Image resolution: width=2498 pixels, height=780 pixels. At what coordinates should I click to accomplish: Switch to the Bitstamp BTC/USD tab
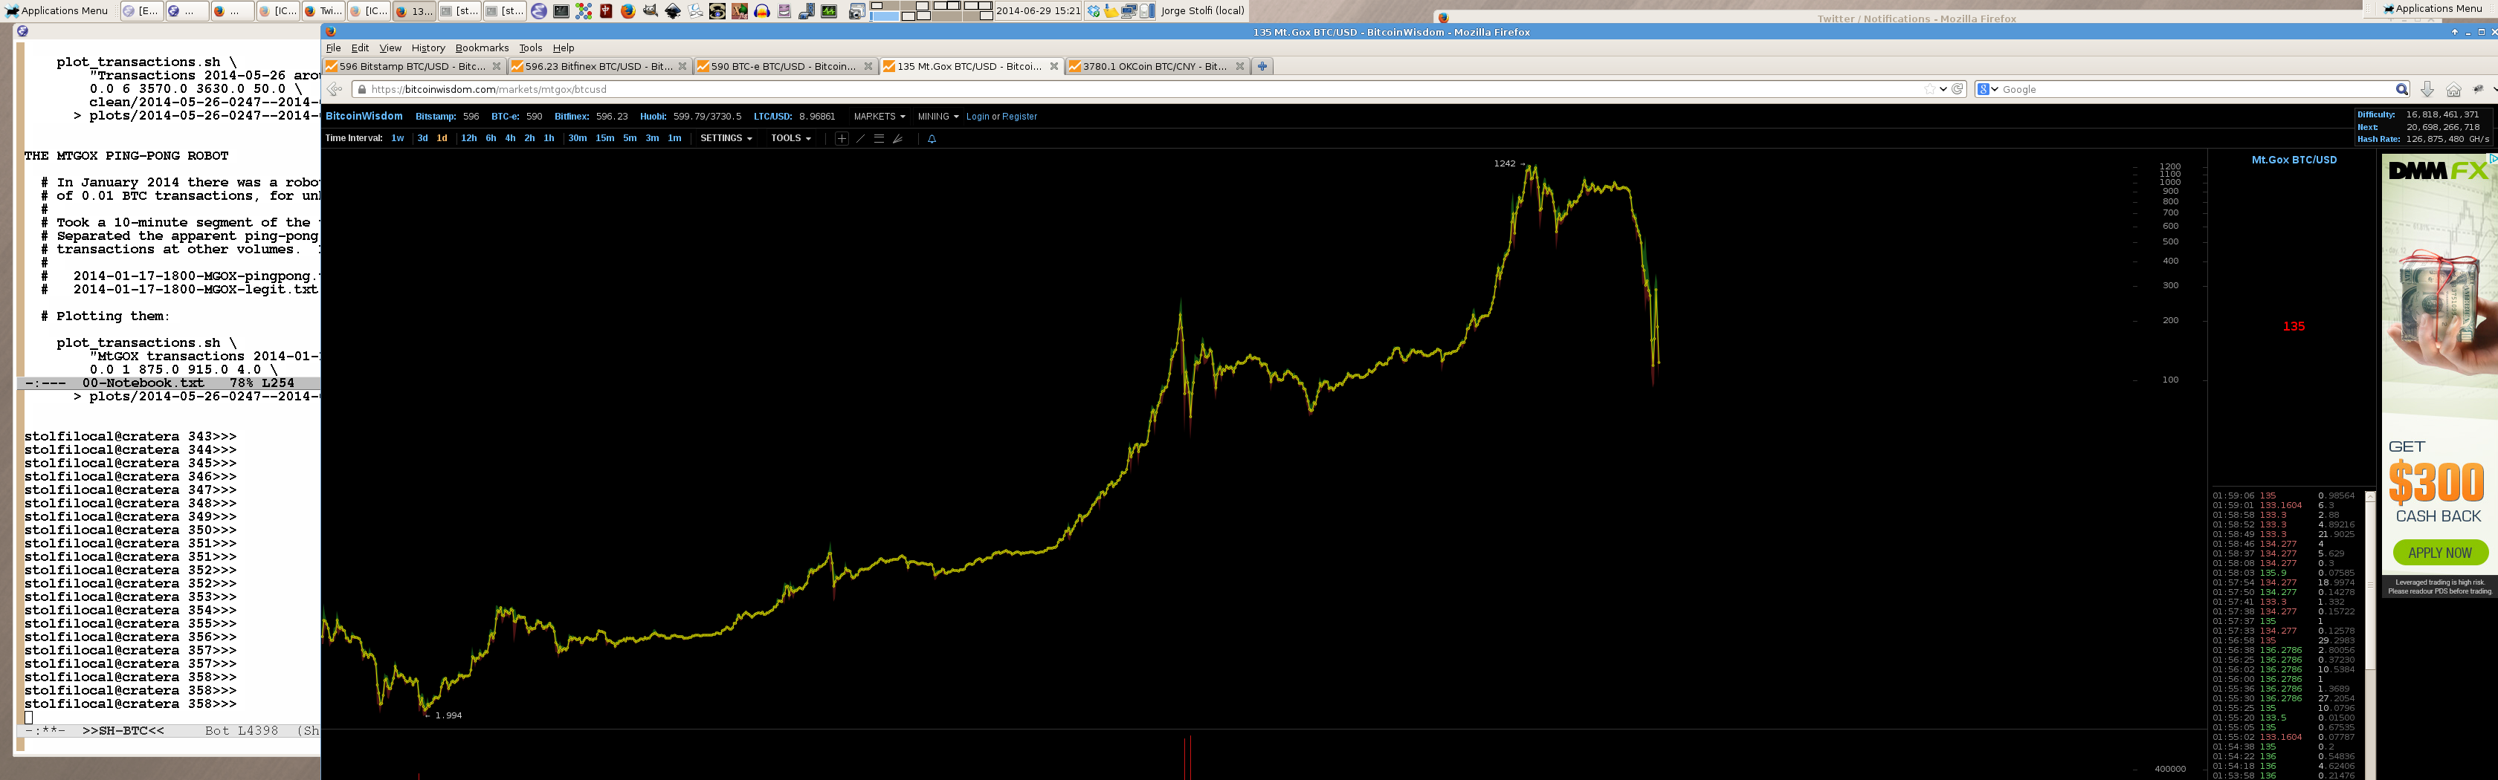point(412,67)
